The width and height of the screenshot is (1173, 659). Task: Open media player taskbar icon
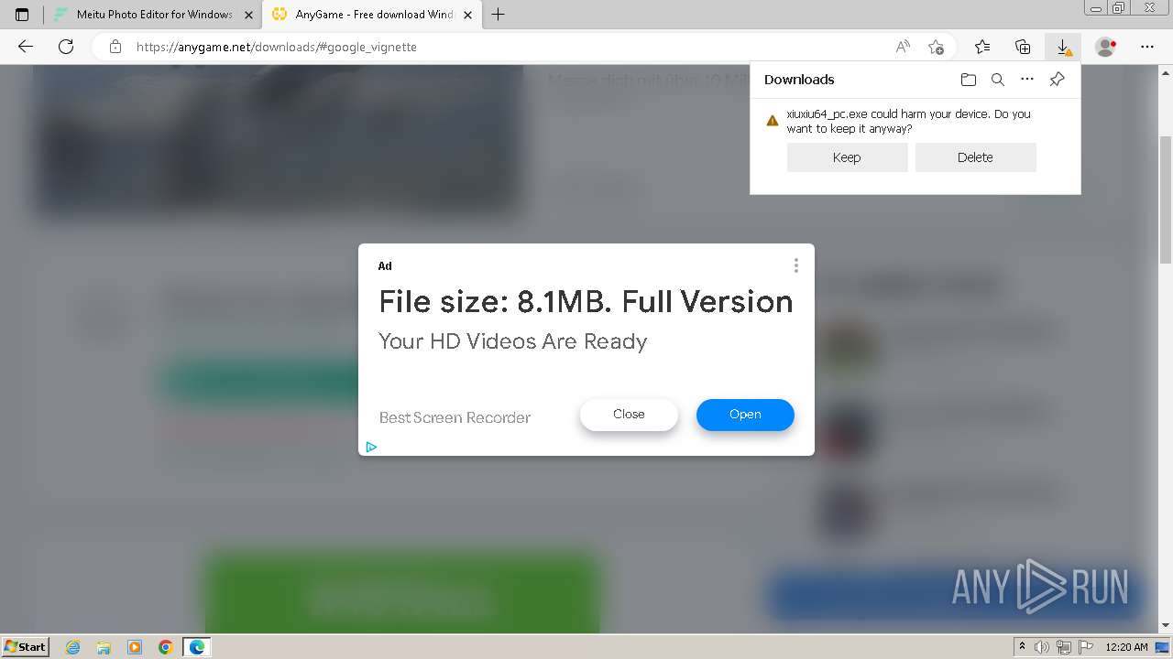point(135,647)
